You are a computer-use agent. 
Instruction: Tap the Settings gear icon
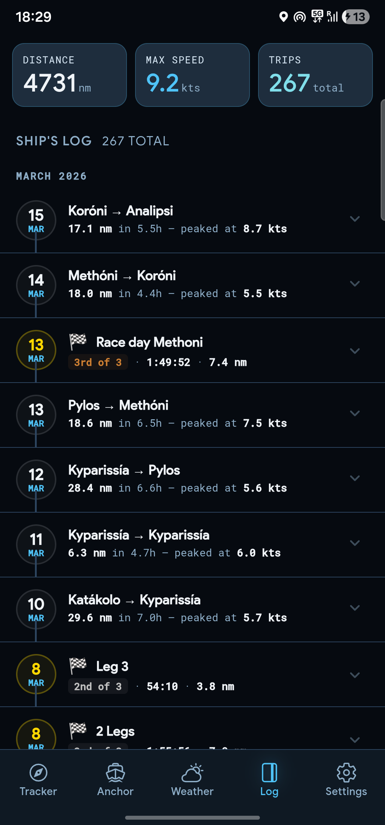click(x=346, y=773)
